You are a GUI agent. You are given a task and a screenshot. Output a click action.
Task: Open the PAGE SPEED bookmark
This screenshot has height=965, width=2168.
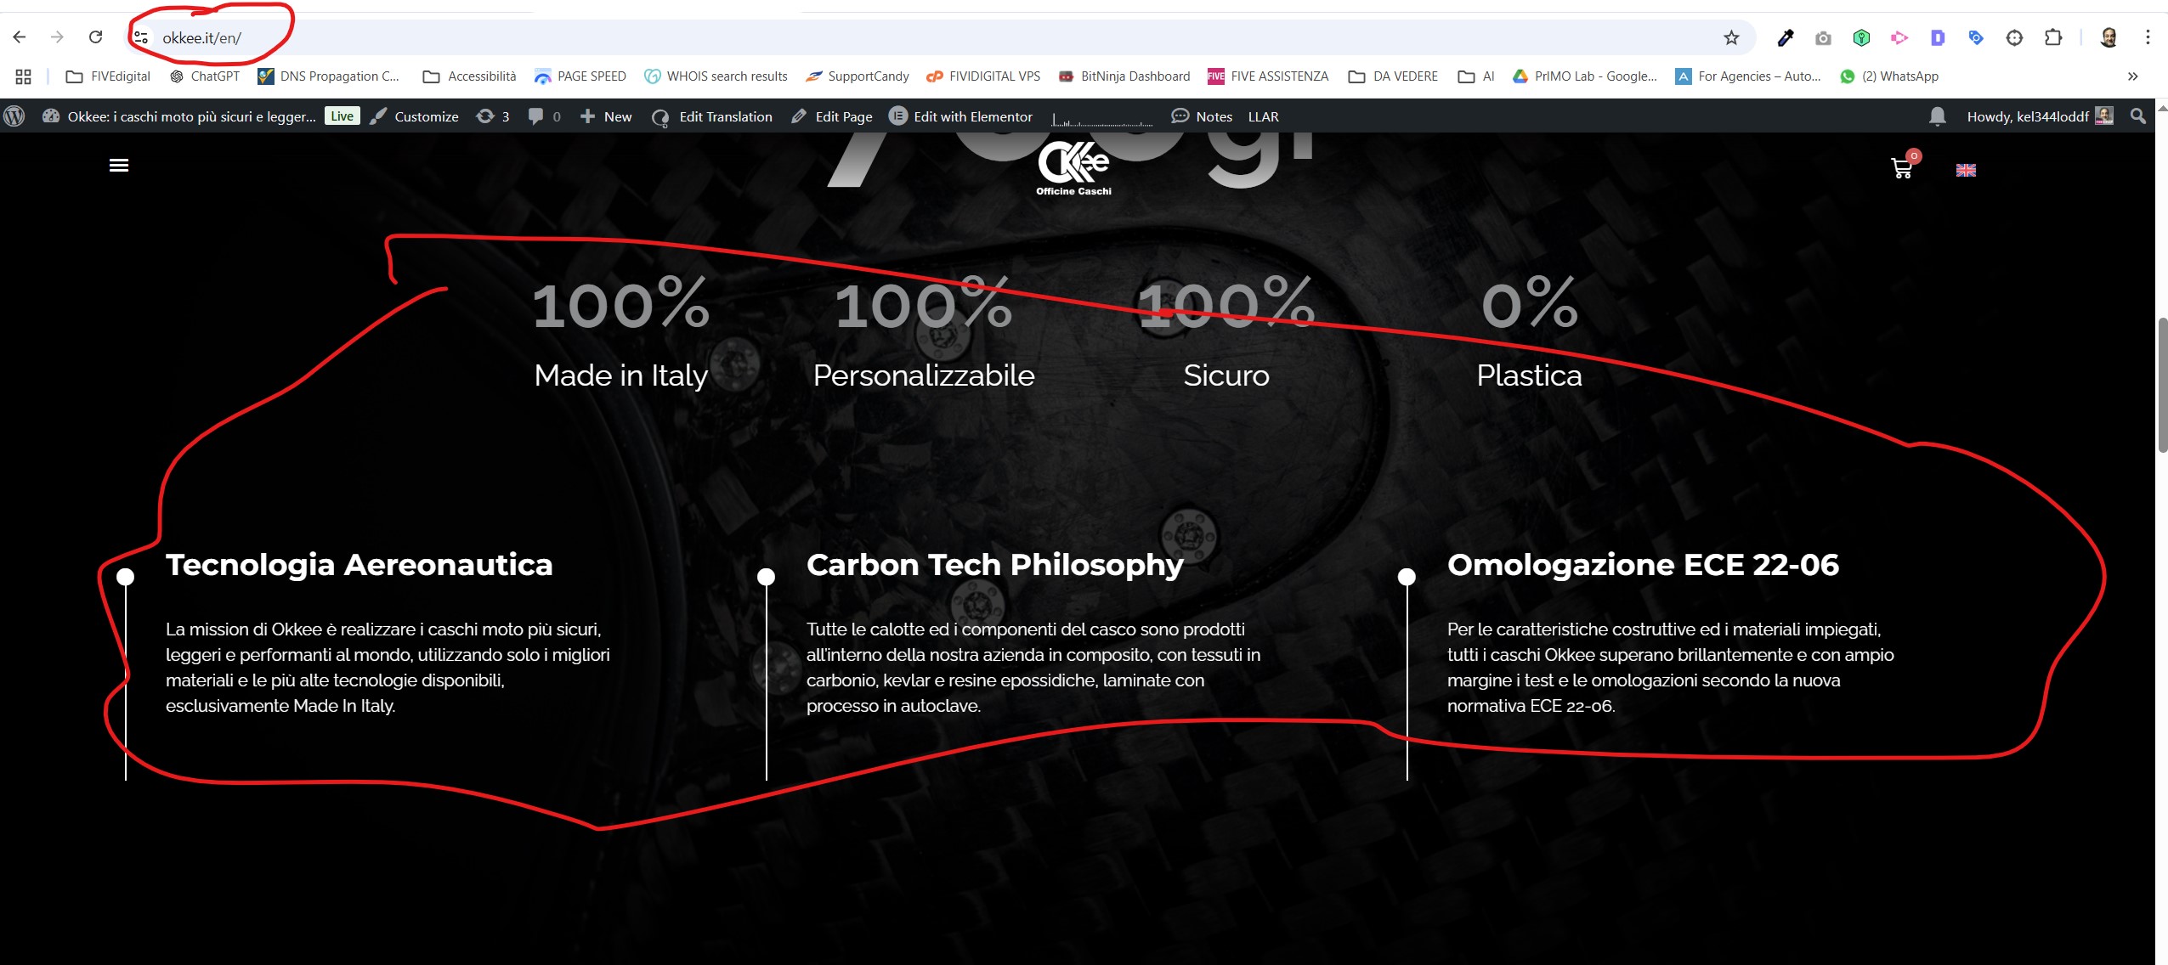click(580, 76)
